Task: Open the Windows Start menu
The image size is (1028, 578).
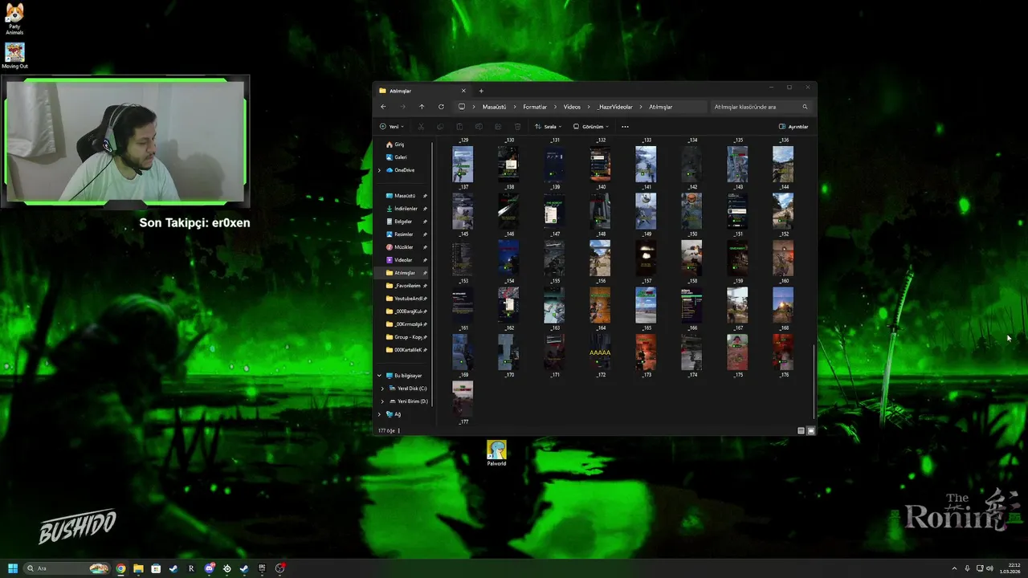Action: 13,568
